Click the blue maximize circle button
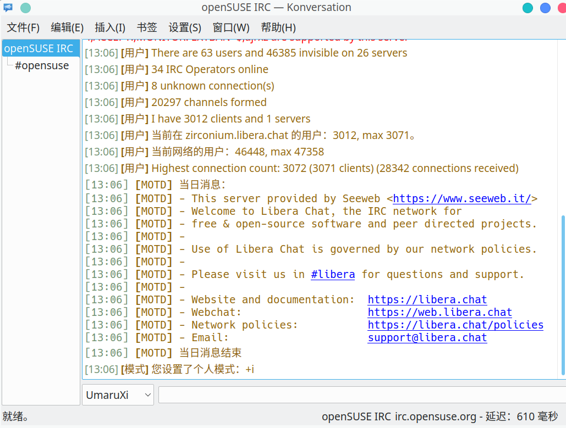This screenshot has height=428, width=566. (545, 8)
